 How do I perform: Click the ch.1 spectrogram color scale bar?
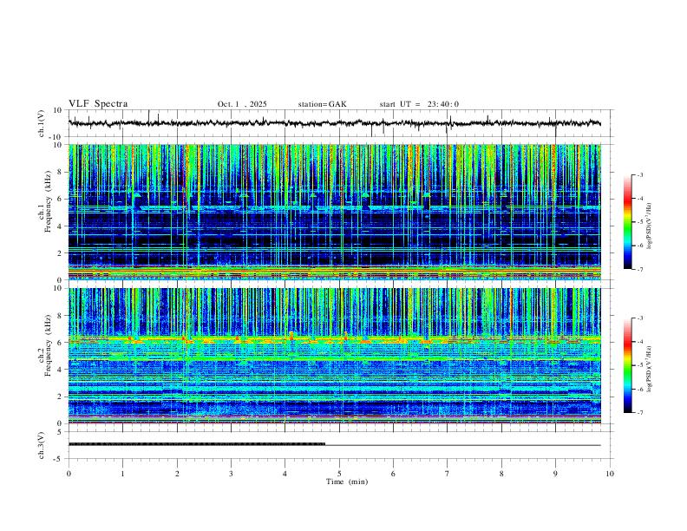pos(627,222)
